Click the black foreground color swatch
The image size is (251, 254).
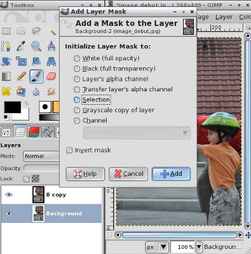click(13, 107)
